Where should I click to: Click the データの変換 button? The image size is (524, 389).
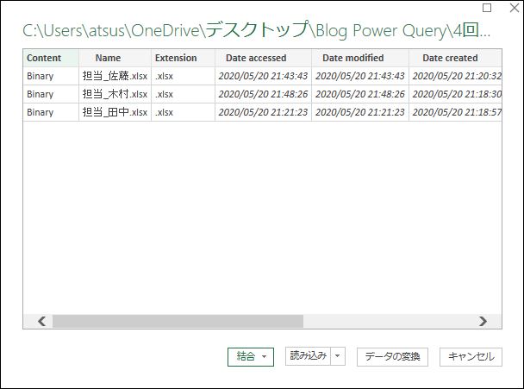click(392, 356)
